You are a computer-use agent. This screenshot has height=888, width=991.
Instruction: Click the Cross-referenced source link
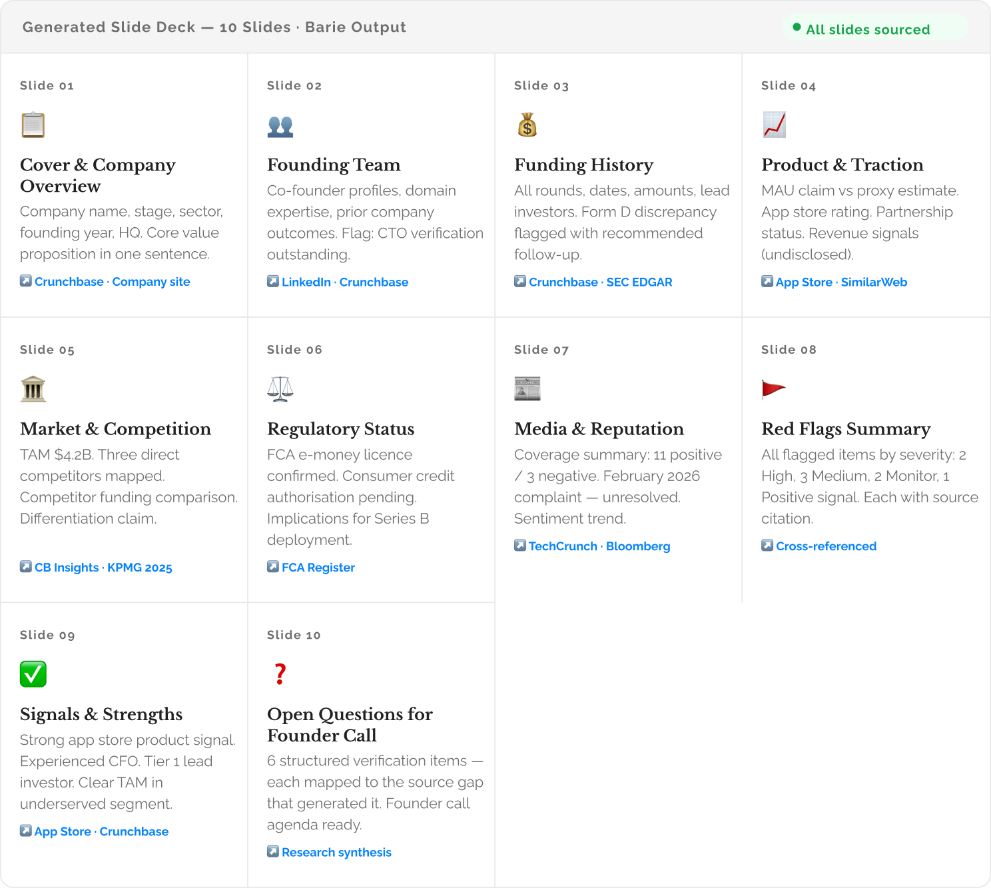[825, 546]
